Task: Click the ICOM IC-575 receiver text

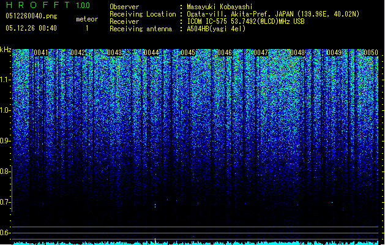Action: 246,21
